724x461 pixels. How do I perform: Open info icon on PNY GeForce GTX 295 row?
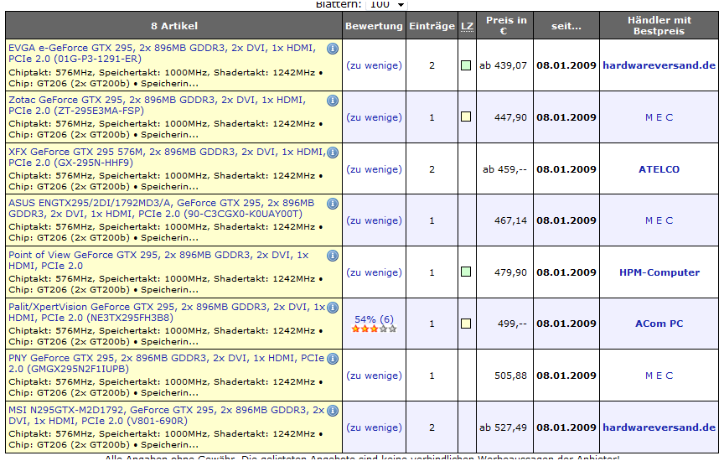pyautogui.click(x=333, y=359)
